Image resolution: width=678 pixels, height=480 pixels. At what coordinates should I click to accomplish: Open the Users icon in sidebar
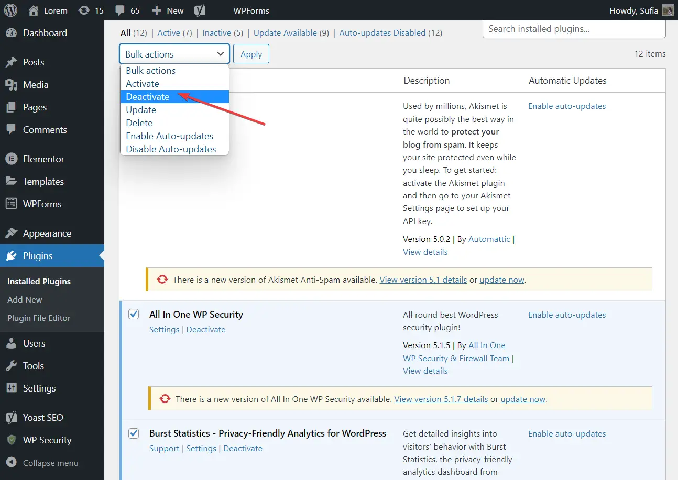(11, 343)
